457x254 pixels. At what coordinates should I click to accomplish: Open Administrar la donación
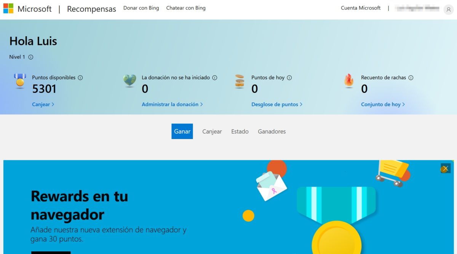[172, 104]
